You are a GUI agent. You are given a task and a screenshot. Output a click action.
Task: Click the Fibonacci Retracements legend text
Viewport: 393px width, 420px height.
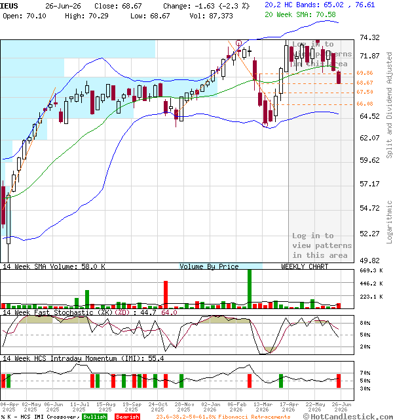tap(223, 417)
